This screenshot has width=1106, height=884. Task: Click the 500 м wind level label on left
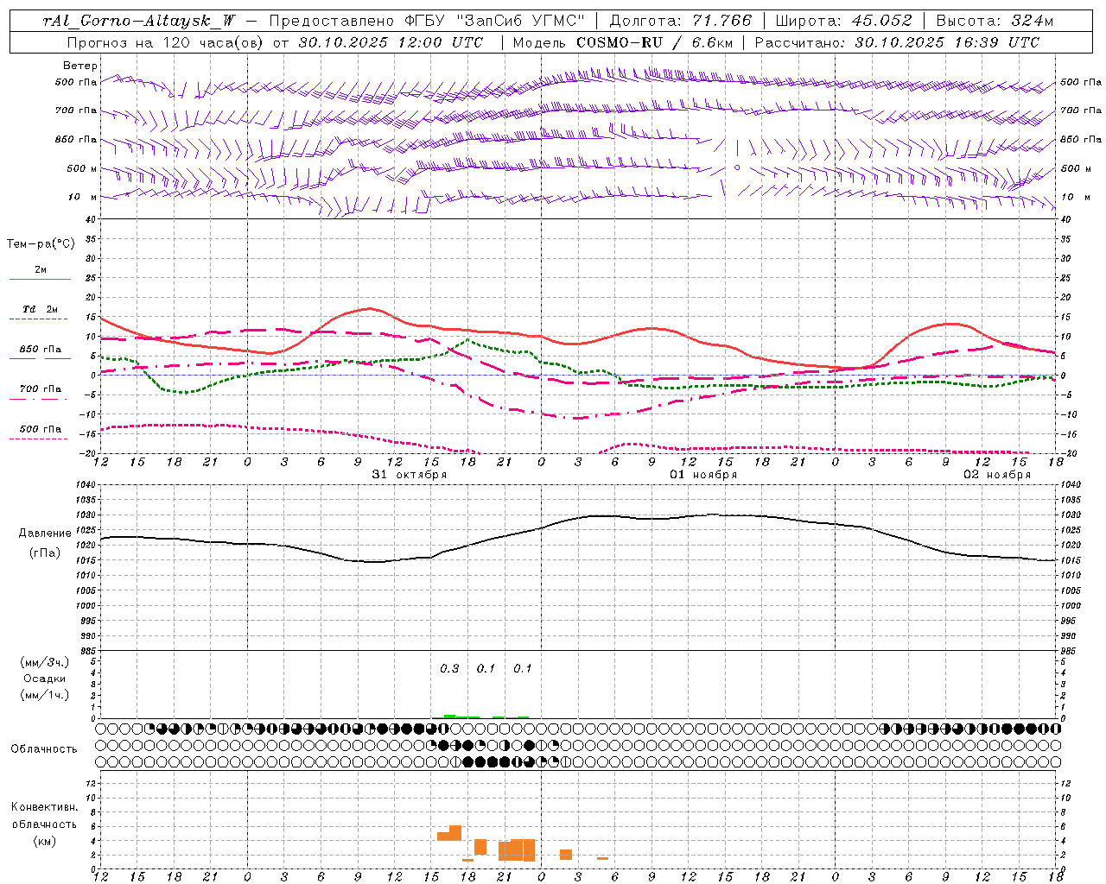pos(83,169)
